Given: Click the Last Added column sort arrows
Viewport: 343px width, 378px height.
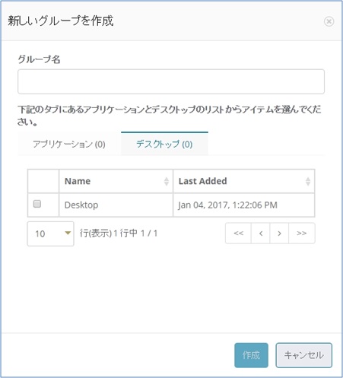Looking at the screenshot, I should pyautogui.click(x=308, y=181).
